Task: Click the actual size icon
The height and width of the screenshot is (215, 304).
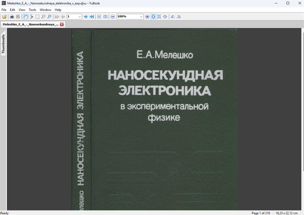Action: [165, 17]
